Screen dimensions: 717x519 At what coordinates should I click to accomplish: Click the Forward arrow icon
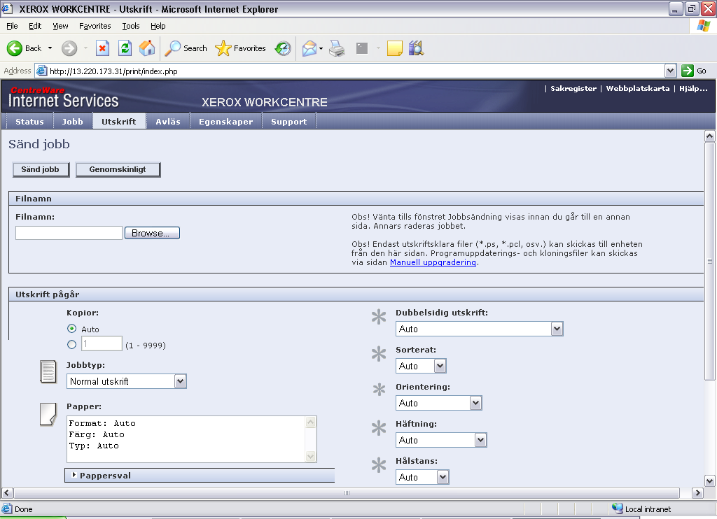pyautogui.click(x=69, y=48)
